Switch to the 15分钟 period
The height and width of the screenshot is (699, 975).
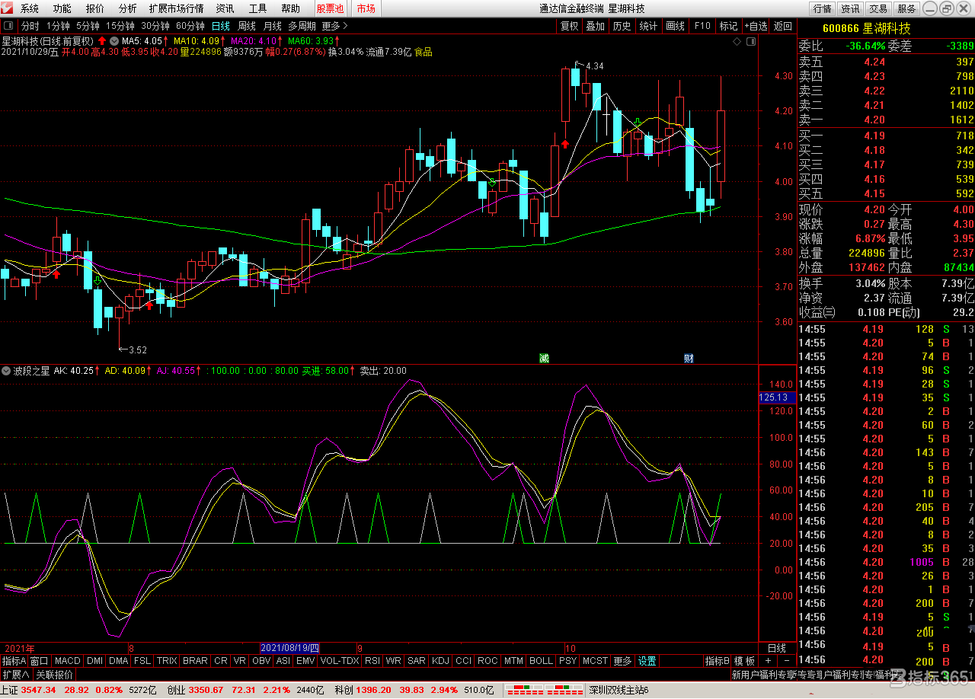pos(120,26)
